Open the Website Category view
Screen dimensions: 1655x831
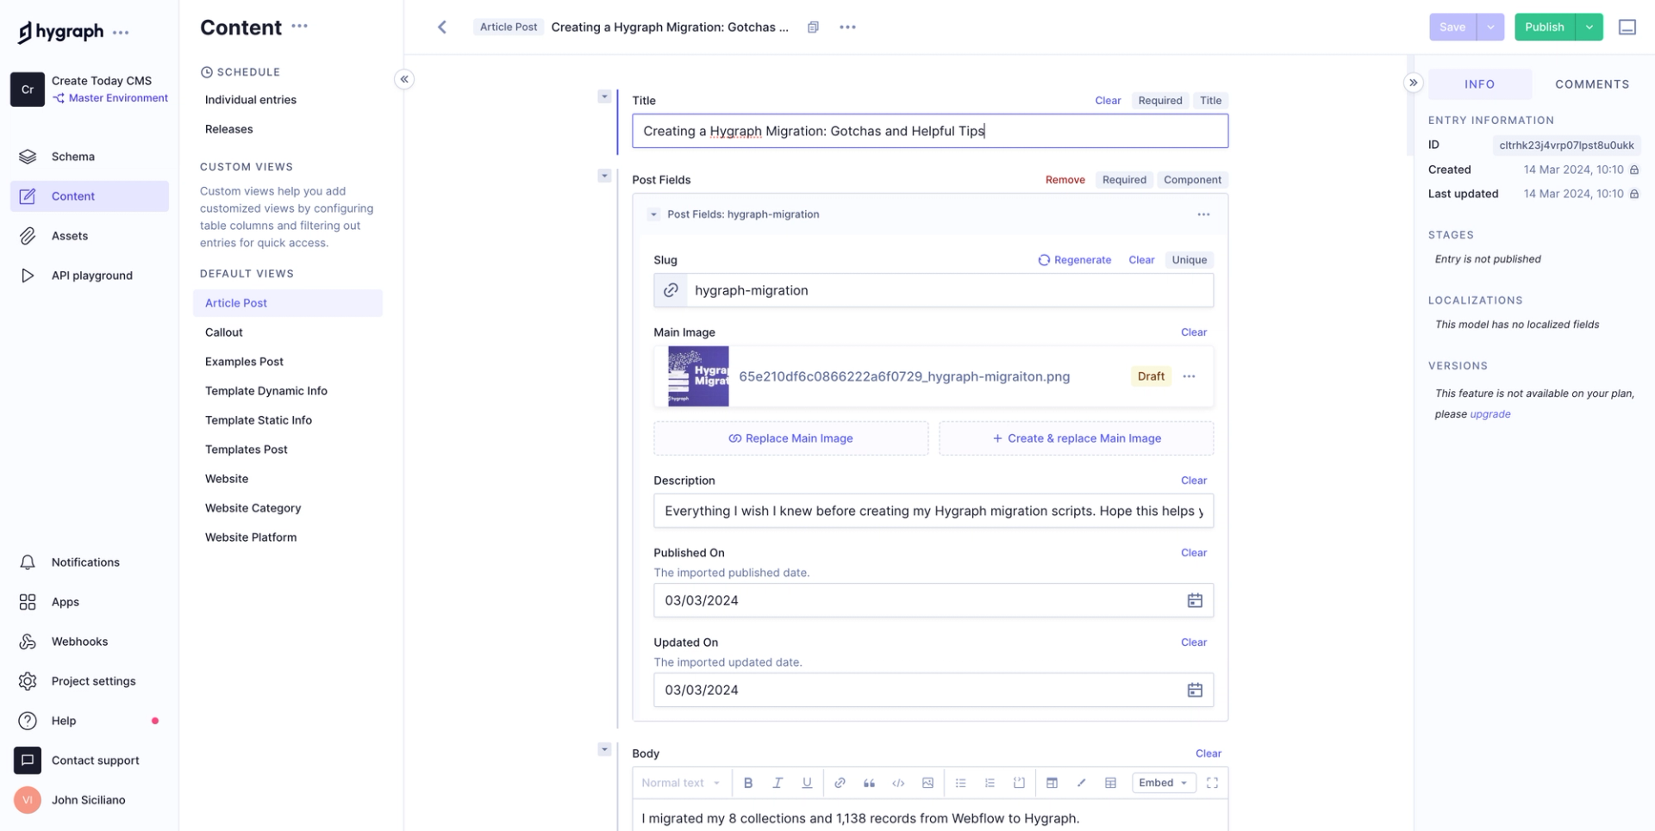(287, 508)
